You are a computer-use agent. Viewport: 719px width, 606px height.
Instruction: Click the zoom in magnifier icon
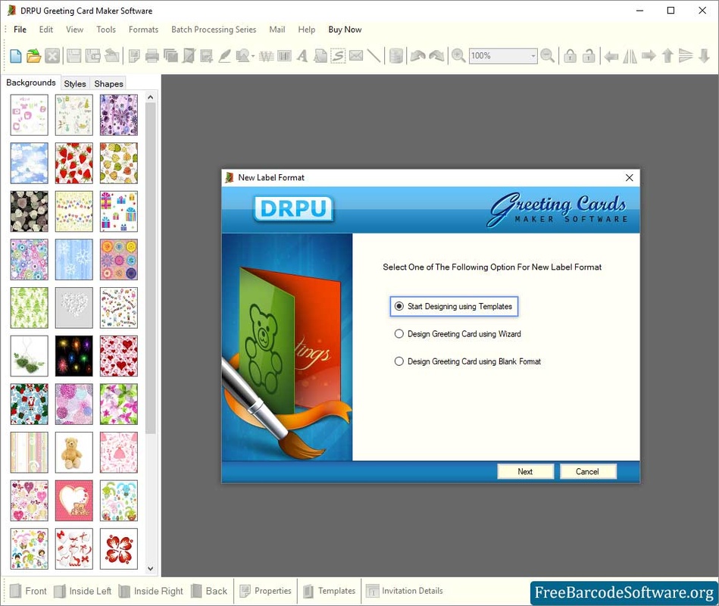coord(458,55)
